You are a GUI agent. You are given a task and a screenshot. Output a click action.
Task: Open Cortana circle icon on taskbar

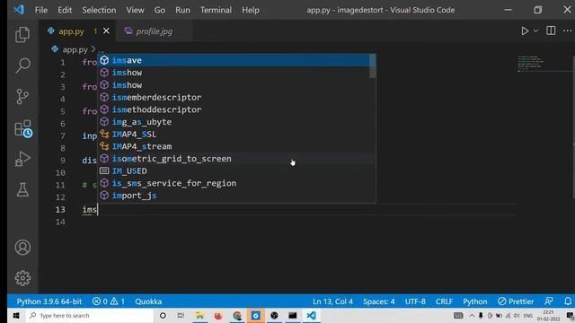point(163,315)
